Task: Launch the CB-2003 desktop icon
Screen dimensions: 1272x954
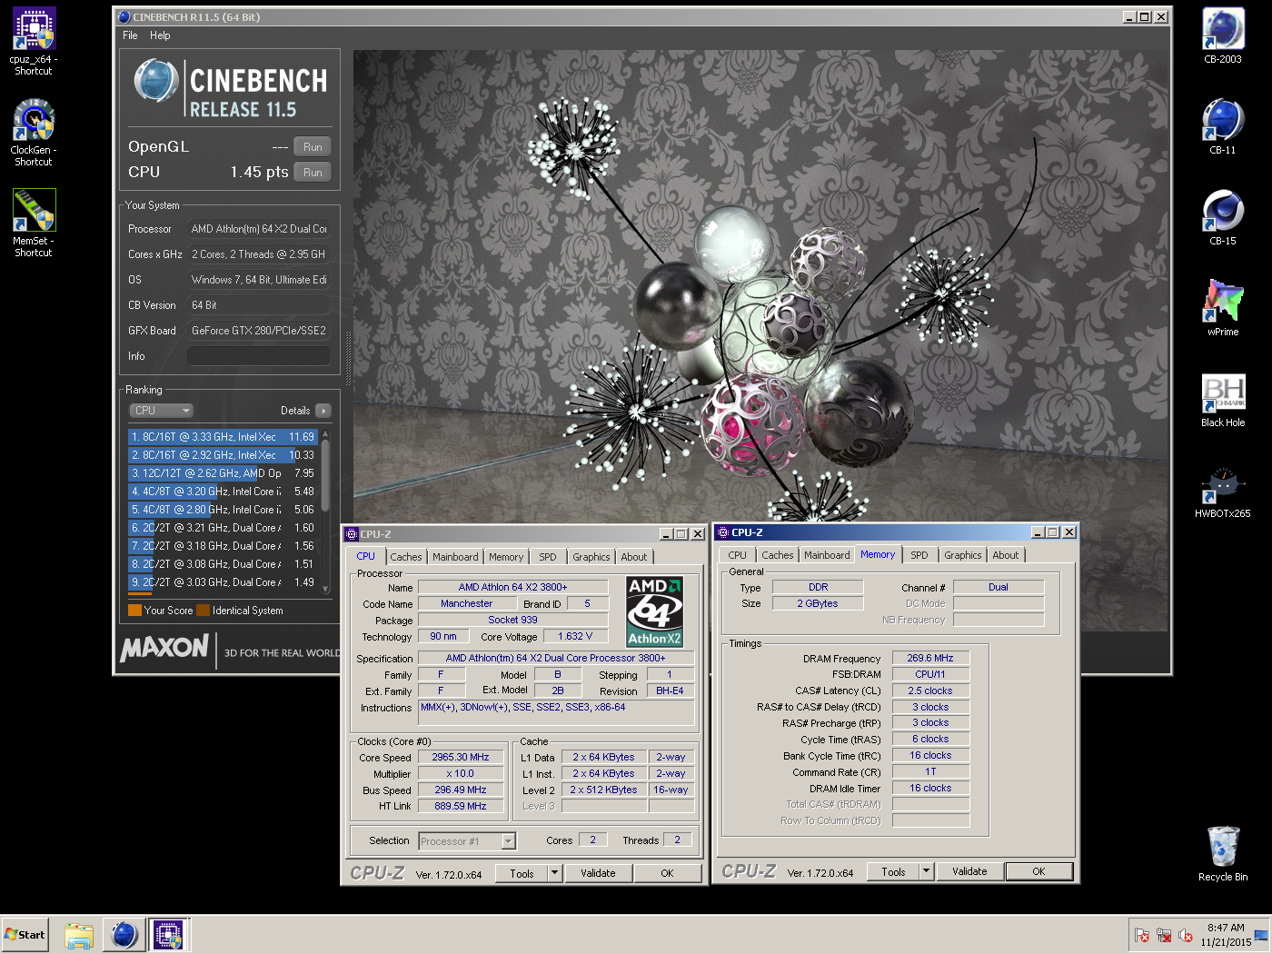Action: tap(1223, 36)
